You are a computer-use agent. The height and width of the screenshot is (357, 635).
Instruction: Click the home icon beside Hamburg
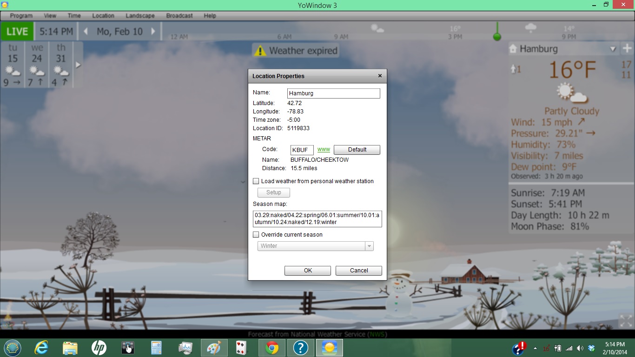click(x=513, y=49)
